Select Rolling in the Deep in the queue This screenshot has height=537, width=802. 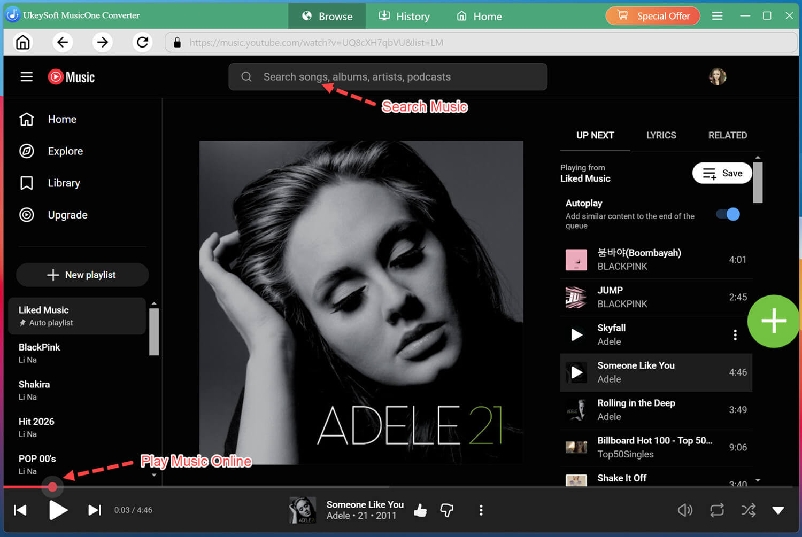point(656,410)
